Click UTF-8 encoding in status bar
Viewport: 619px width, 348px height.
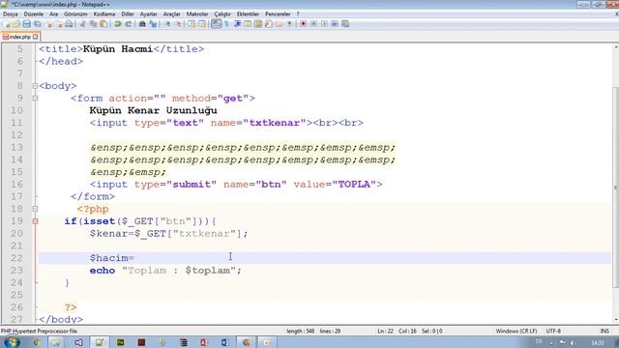[x=553, y=331]
